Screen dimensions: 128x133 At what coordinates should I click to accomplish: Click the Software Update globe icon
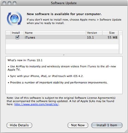[x=14, y=19]
